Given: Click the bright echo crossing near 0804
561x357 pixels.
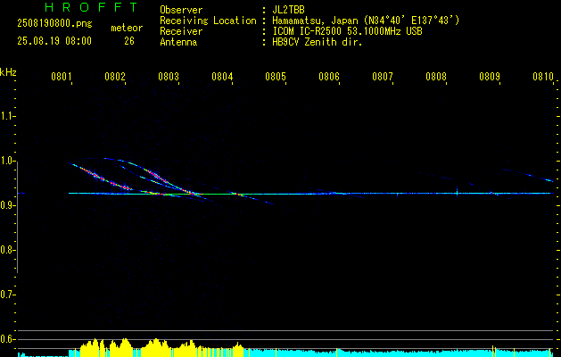Looking at the screenshot, I should click(237, 194).
